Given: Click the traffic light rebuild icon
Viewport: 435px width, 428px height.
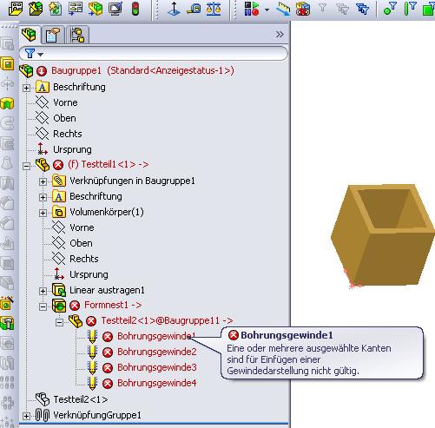Looking at the screenshot, I should click(135, 9).
